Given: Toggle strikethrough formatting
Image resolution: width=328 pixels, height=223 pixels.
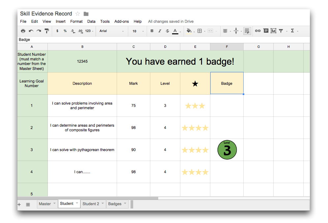Looking at the screenshot, I should (167, 31).
